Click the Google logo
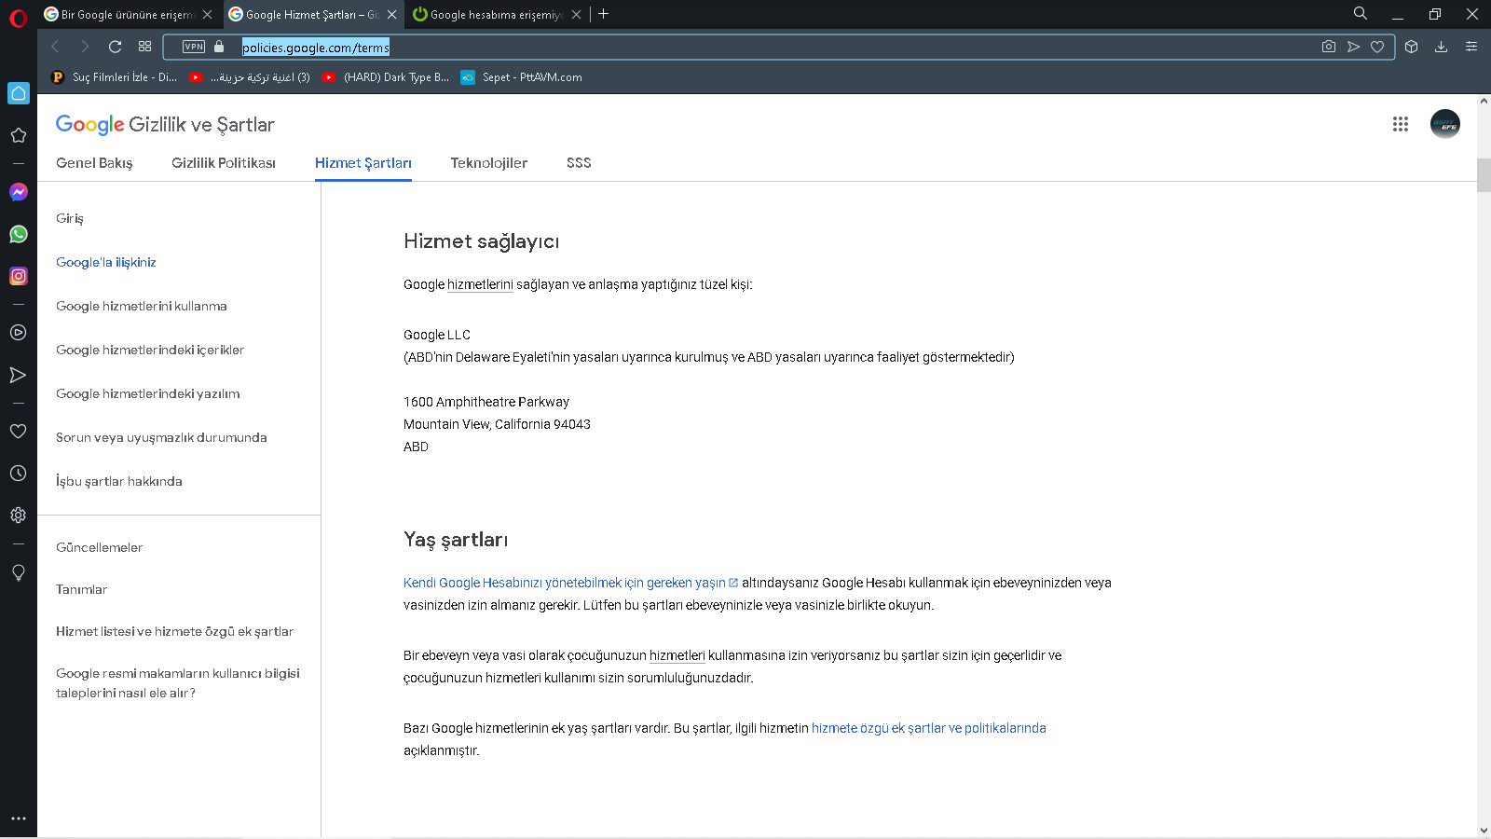1491x839 pixels. [89, 125]
